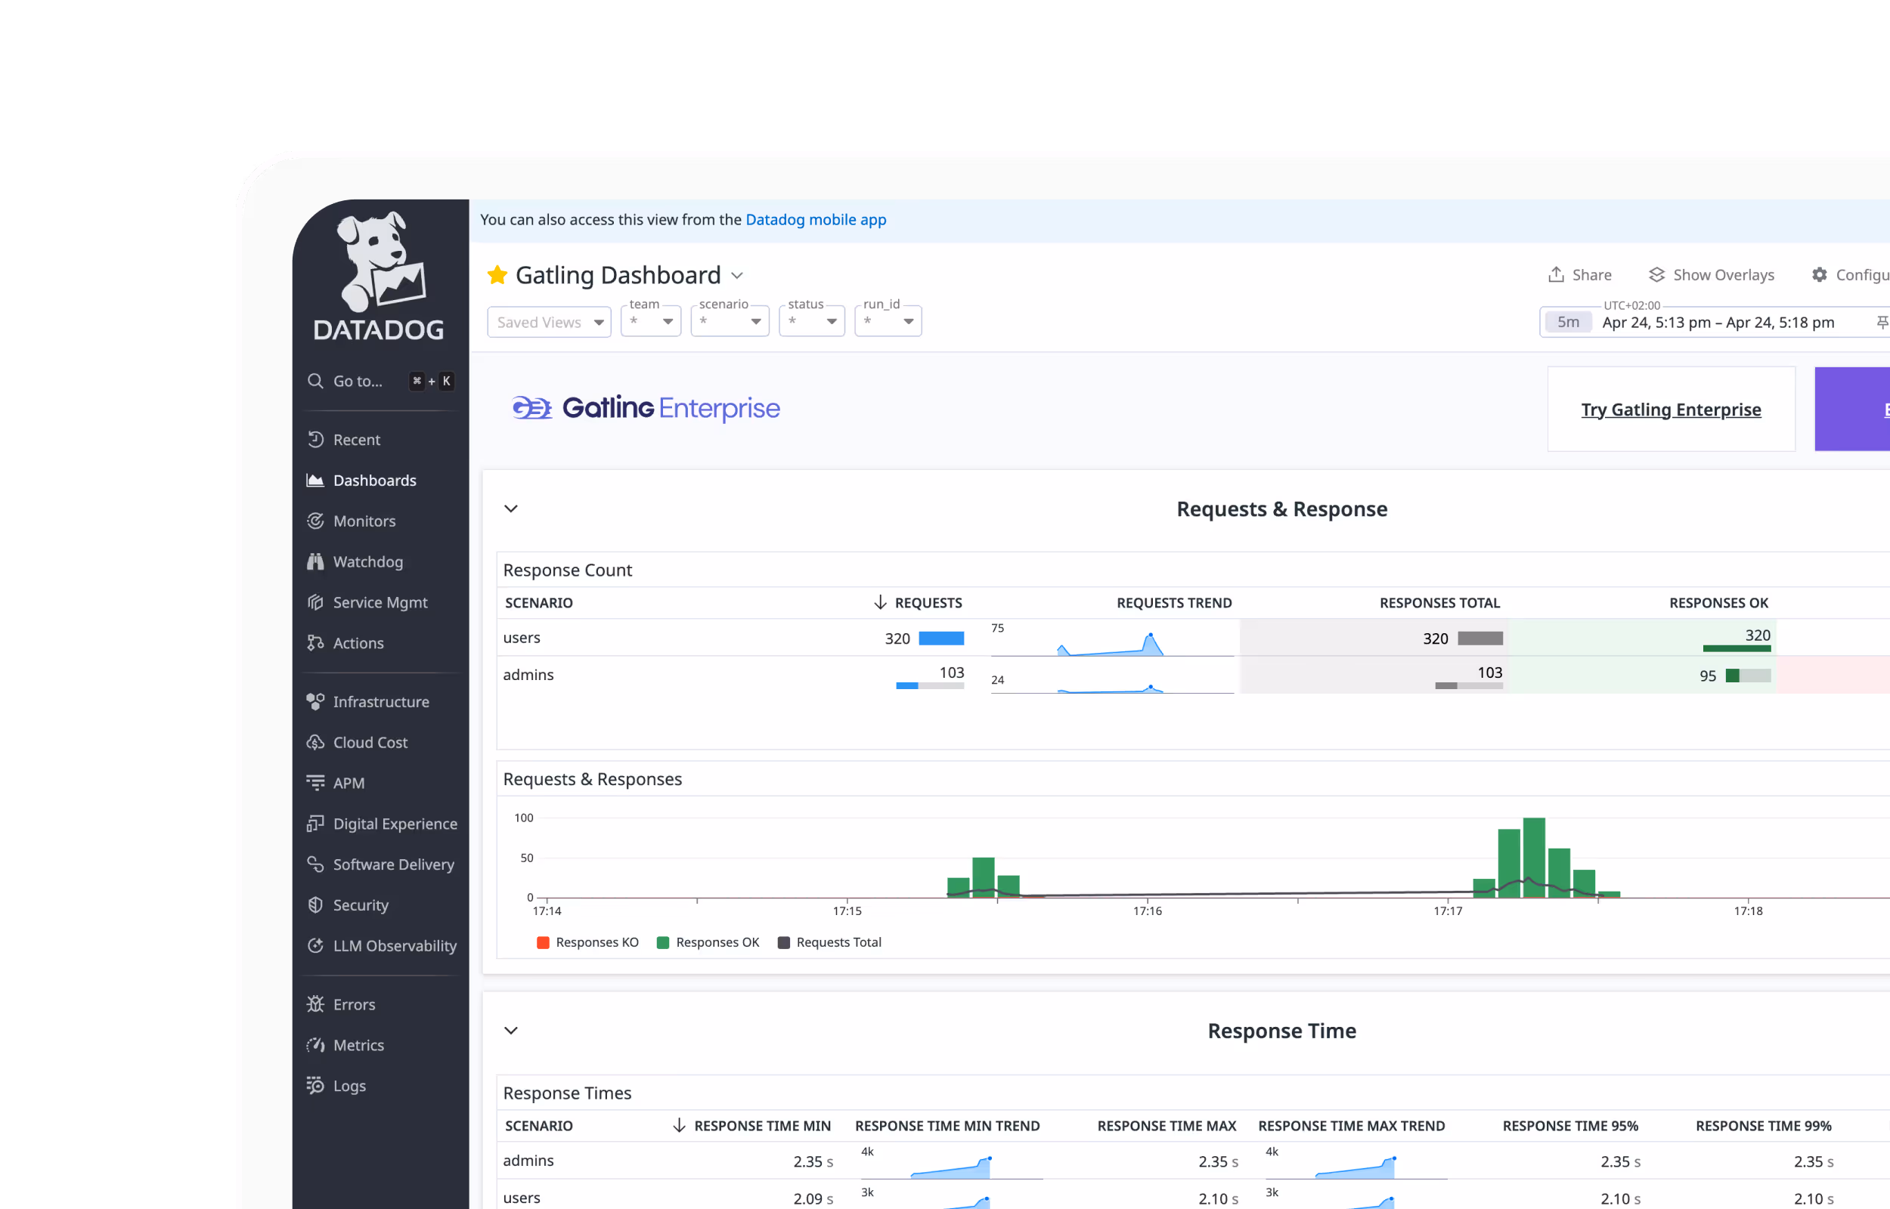Select the admins row in Response Count
1890x1209 pixels.
tap(1194, 676)
